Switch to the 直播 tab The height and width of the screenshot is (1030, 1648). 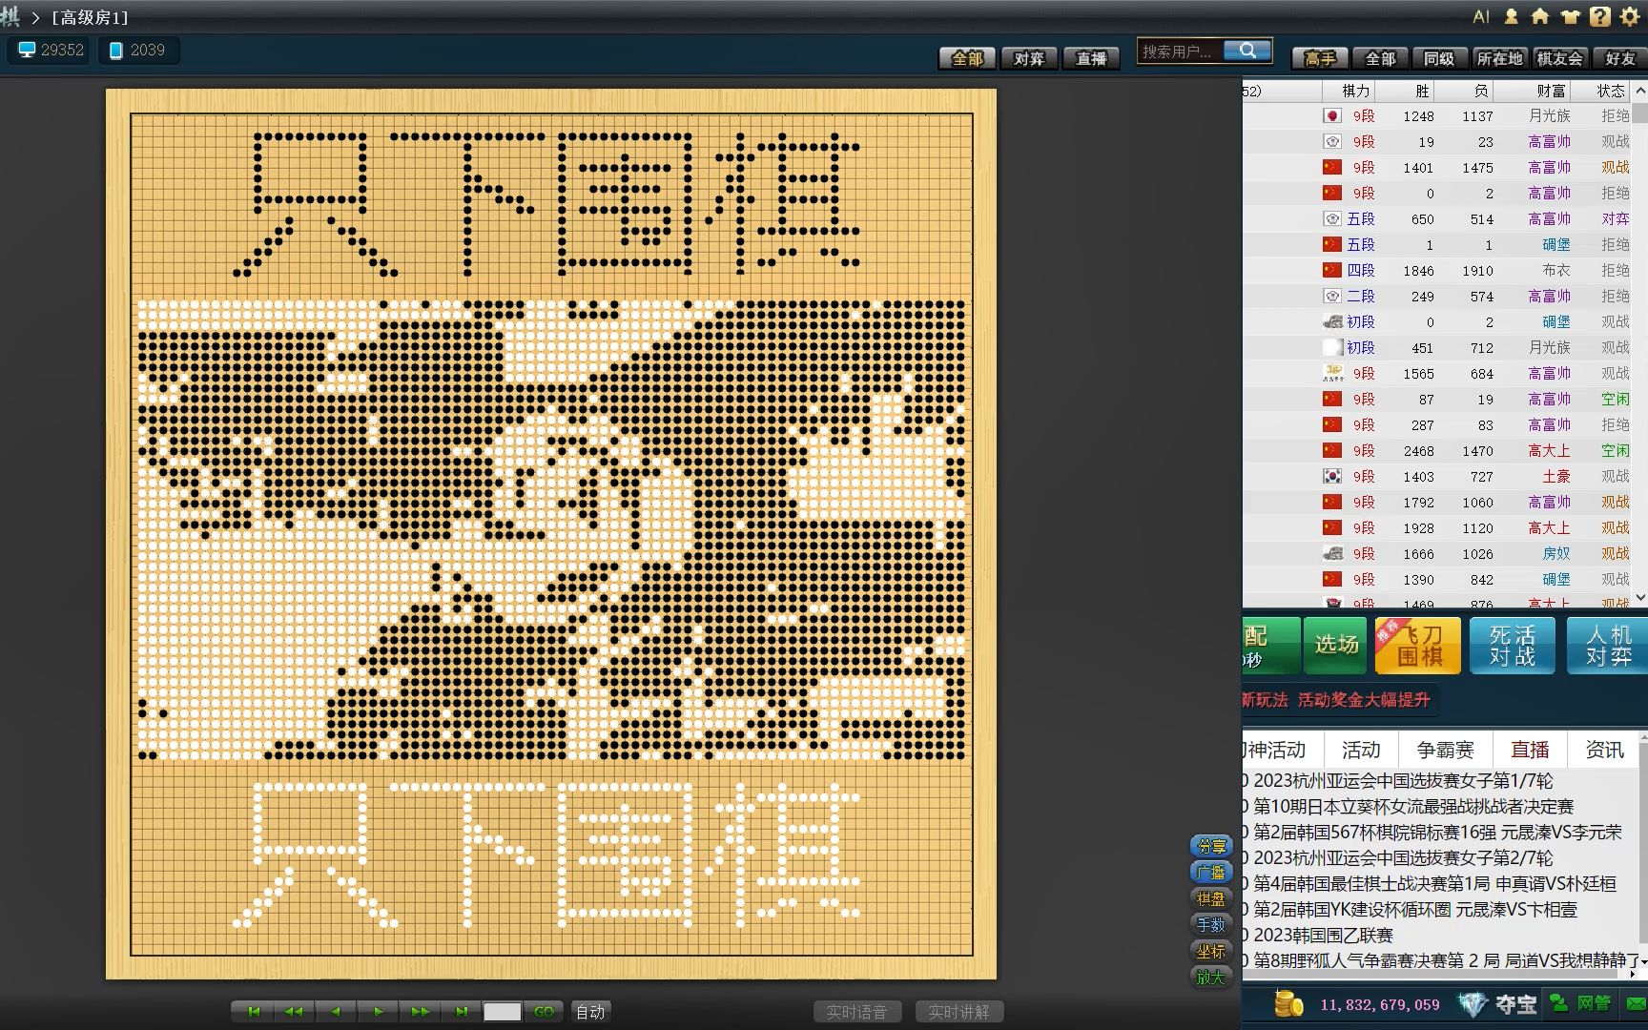click(1530, 750)
